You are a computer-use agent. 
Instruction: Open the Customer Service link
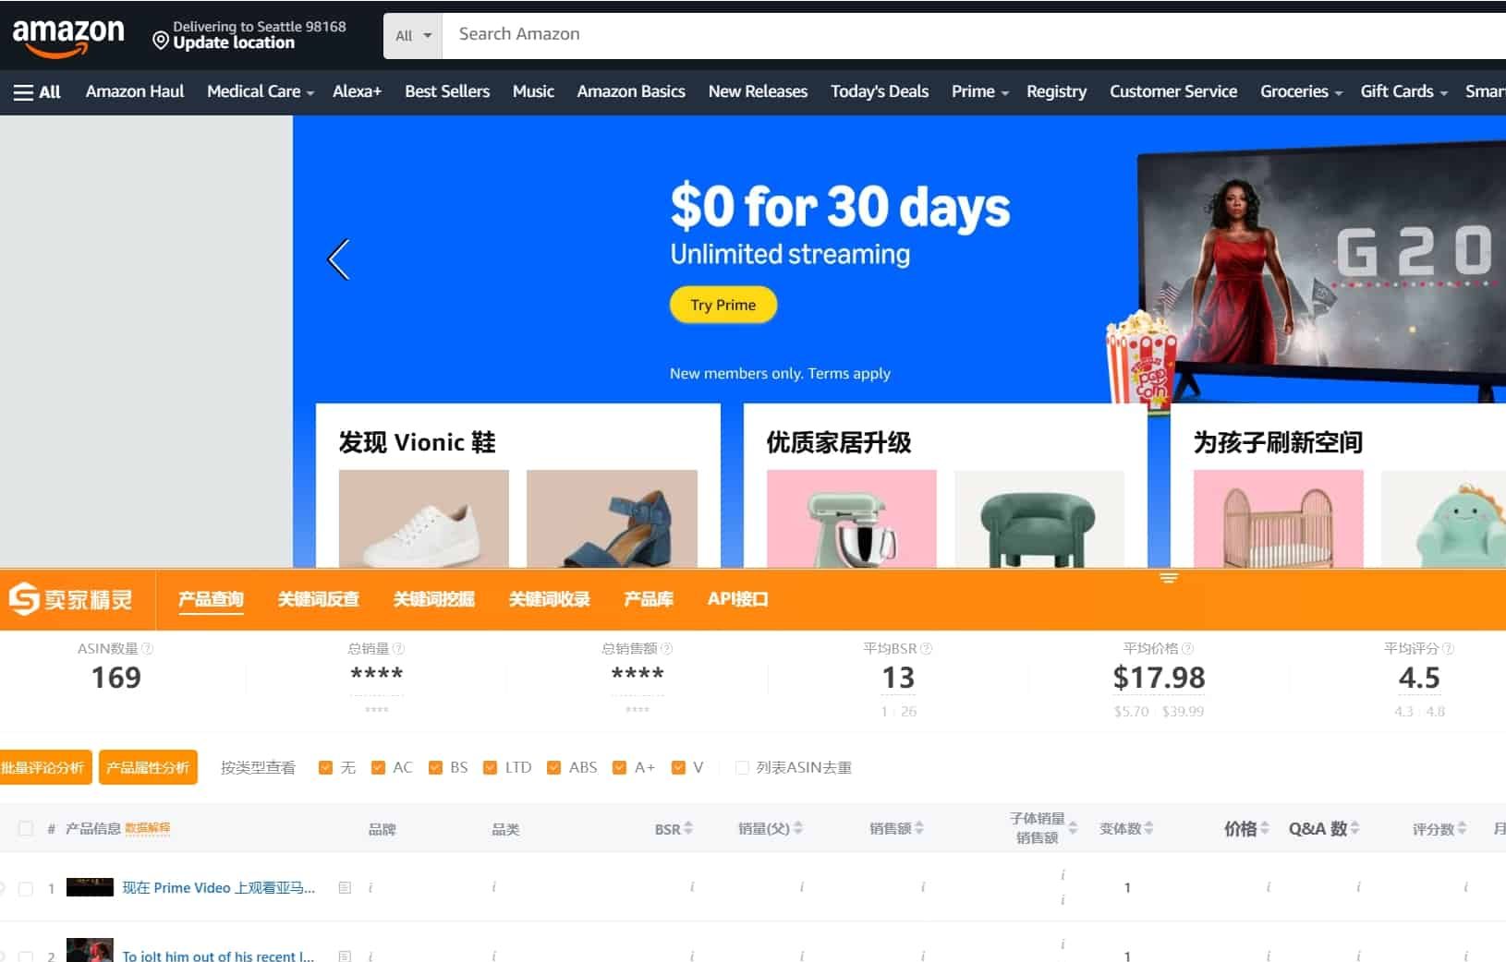[1173, 91]
